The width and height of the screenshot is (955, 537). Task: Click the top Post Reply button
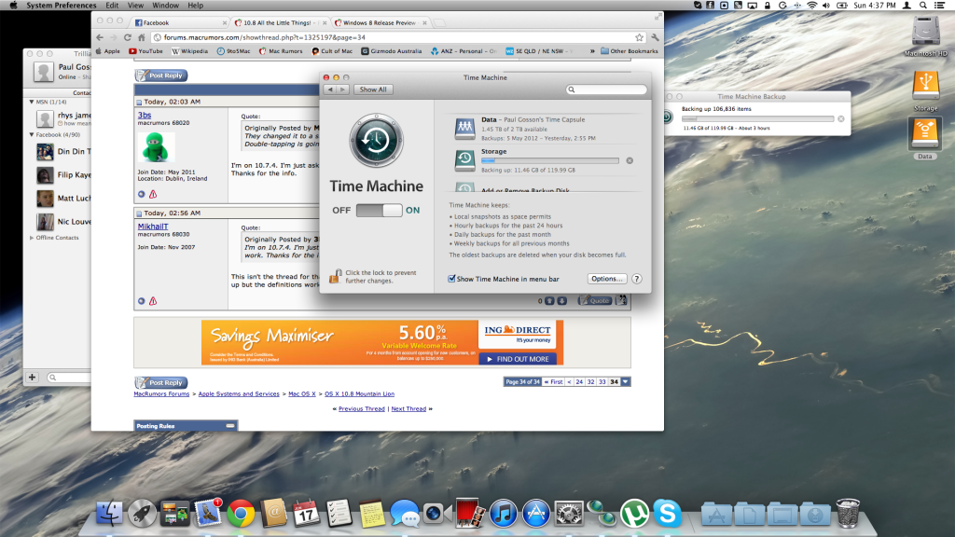[x=161, y=76]
